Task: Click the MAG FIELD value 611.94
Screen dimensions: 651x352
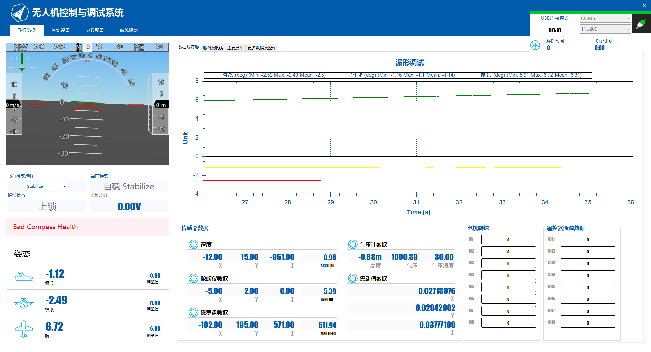Action: tap(327, 325)
